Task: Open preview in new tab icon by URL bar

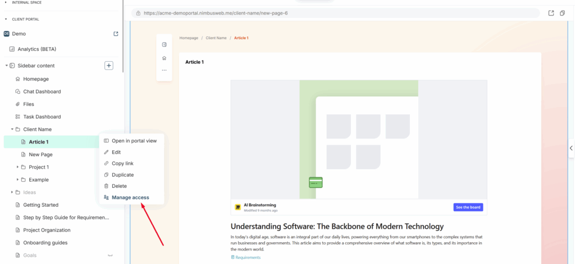Action: click(x=551, y=13)
